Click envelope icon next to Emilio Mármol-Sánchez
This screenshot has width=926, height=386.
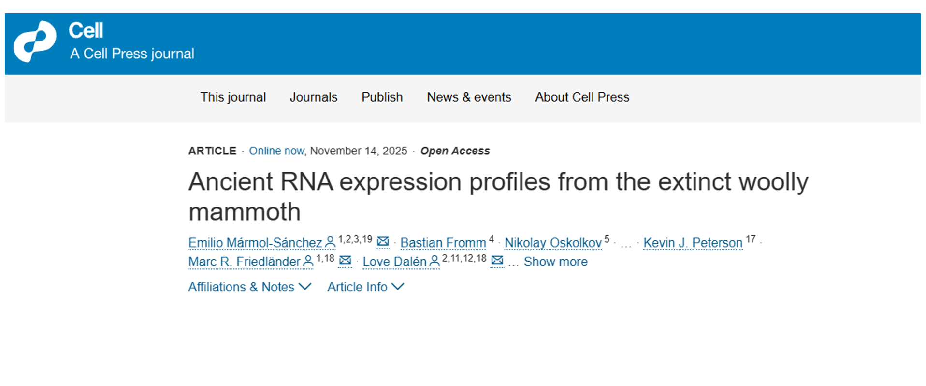[383, 241]
